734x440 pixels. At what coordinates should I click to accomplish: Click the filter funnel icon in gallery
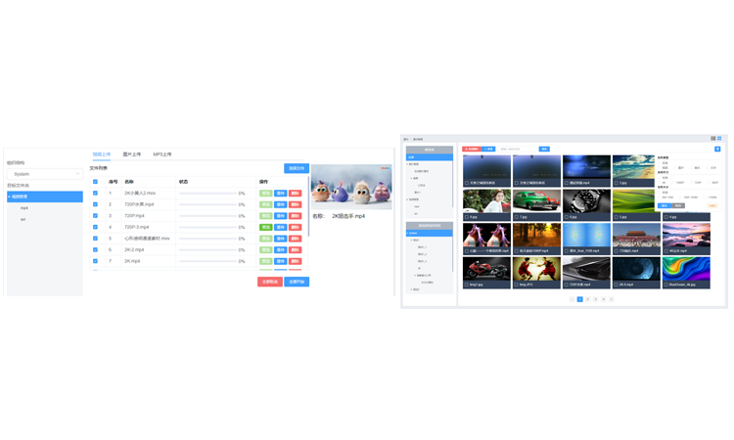pyautogui.click(x=717, y=150)
